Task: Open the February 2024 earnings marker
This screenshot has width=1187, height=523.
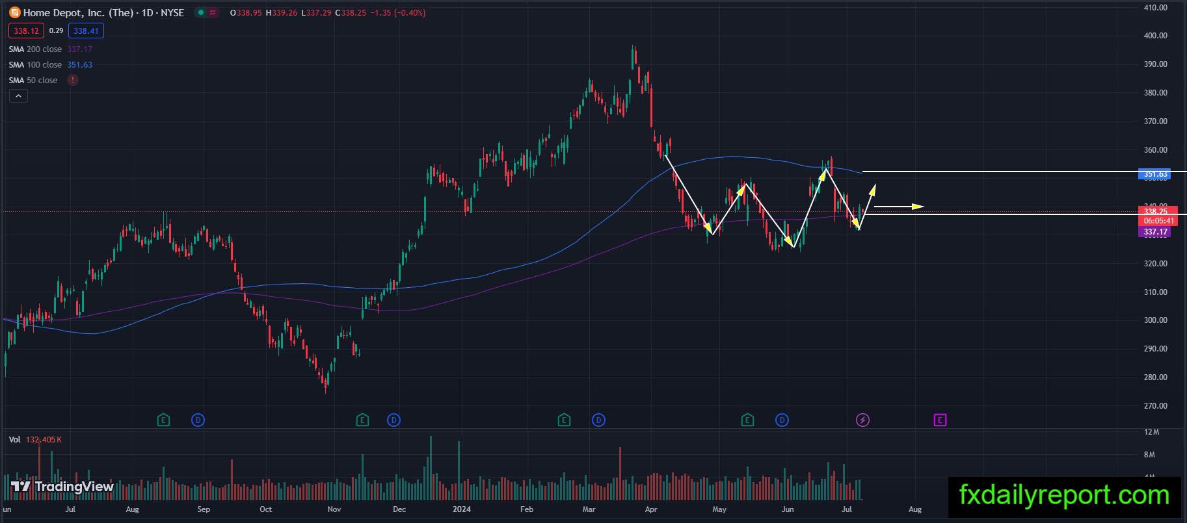Action: pos(564,420)
